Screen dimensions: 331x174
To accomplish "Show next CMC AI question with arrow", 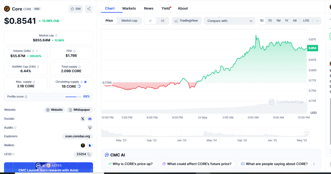I will (x=314, y=164).
